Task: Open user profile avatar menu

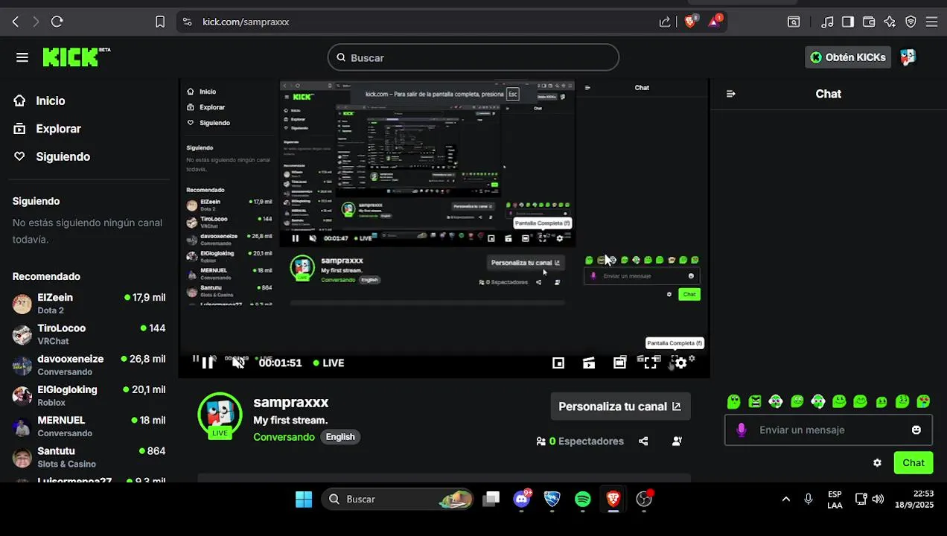Action: pyautogui.click(x=908, y=57)
